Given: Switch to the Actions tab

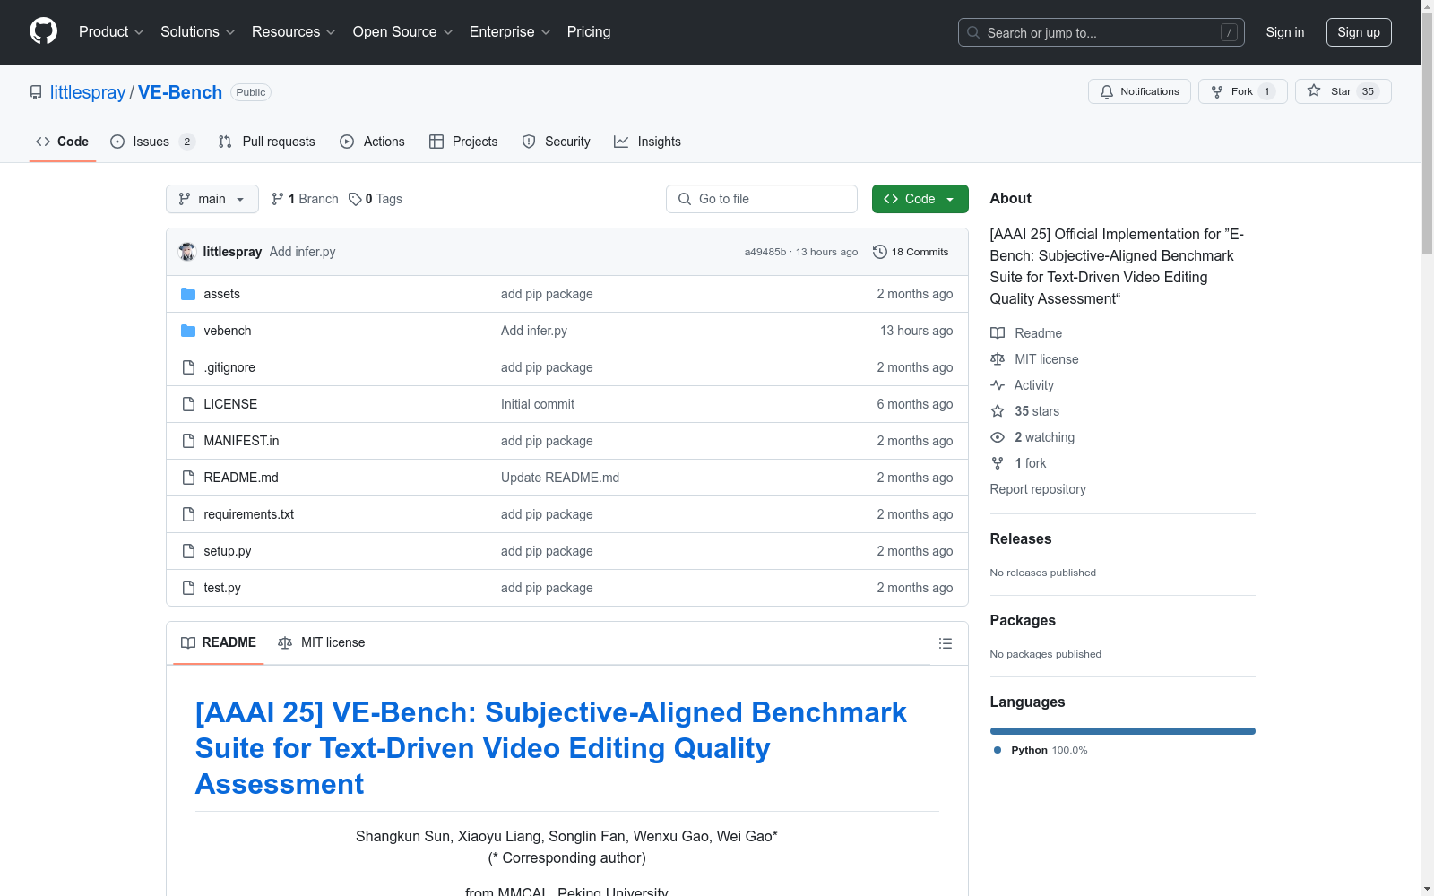Looking at the screenshot, I should tap(373, 142).
